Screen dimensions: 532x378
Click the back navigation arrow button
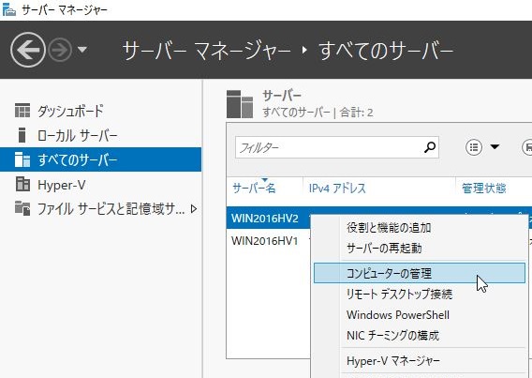28,50
